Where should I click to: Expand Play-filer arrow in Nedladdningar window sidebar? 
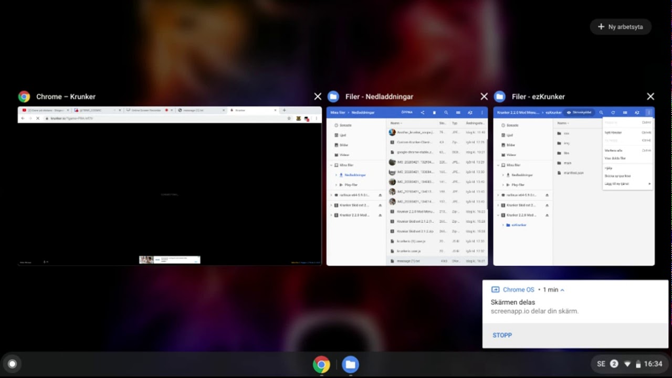336,185
